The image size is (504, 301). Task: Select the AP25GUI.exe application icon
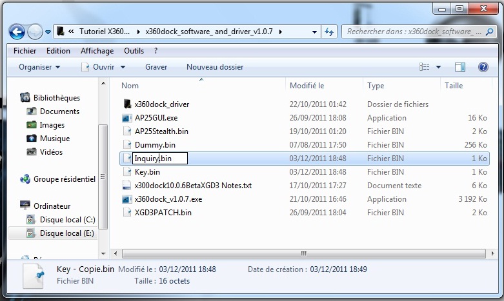[x=126, y=118]
